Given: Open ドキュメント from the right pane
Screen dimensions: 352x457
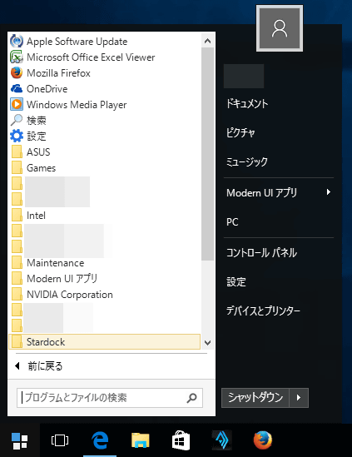Looking at the screenshot, I should (247, 103).
